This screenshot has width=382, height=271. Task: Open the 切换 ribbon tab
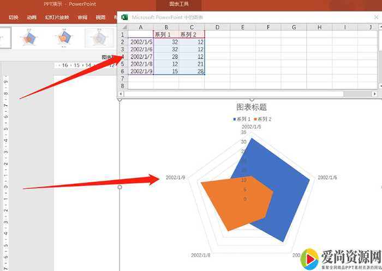click(x=14, y=17)
